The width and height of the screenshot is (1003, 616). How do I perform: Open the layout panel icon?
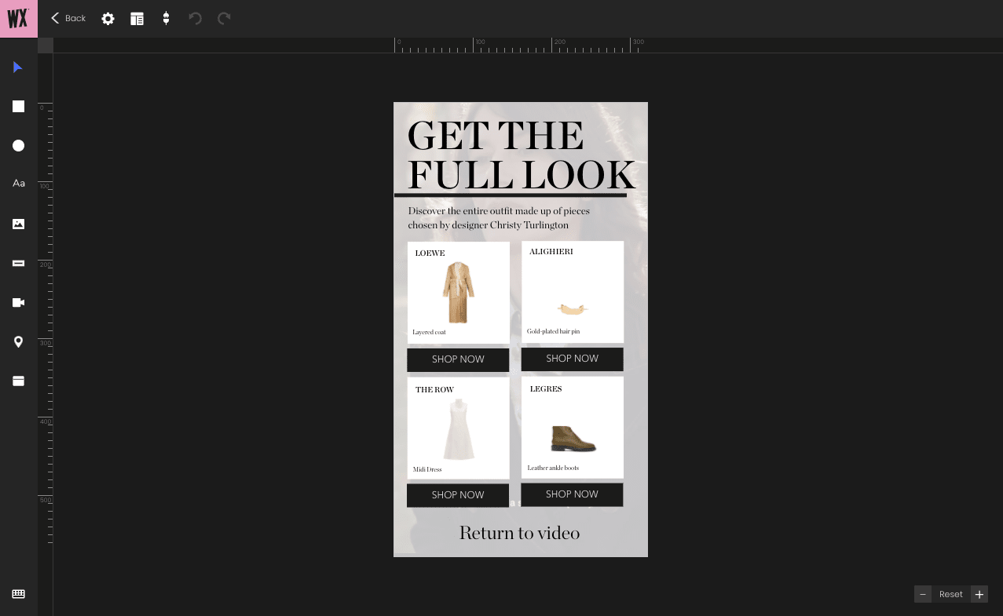coord(137,19)
